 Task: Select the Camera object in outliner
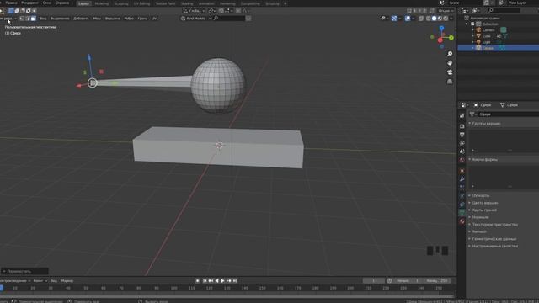488,30
